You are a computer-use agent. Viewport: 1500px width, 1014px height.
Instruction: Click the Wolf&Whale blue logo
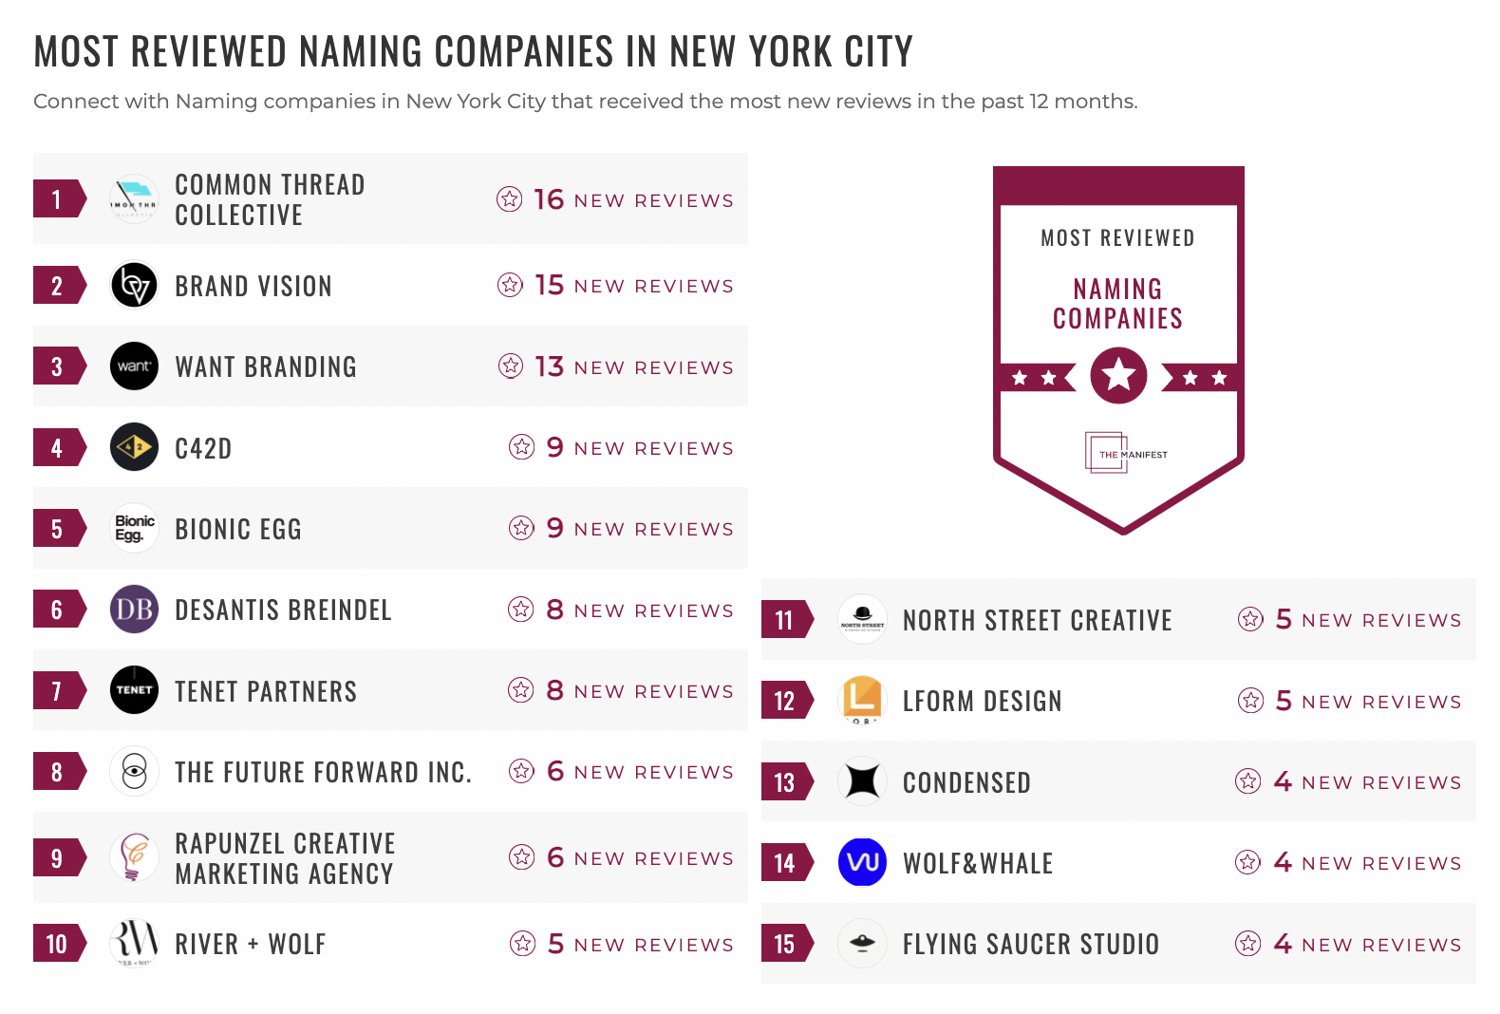click(x=862, y=862)
